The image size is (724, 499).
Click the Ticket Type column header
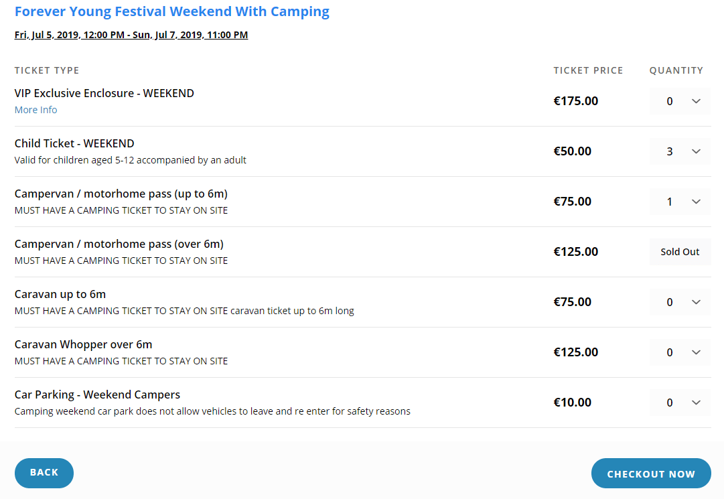click(47, 70)
